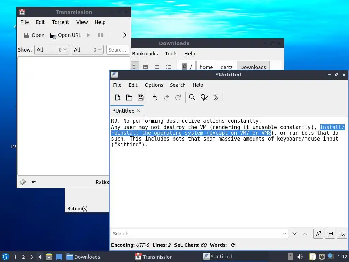Switch Downloads window to thumbnail view
The width and height of the screenshot is (349, 262).
click(x=146, y=67)
